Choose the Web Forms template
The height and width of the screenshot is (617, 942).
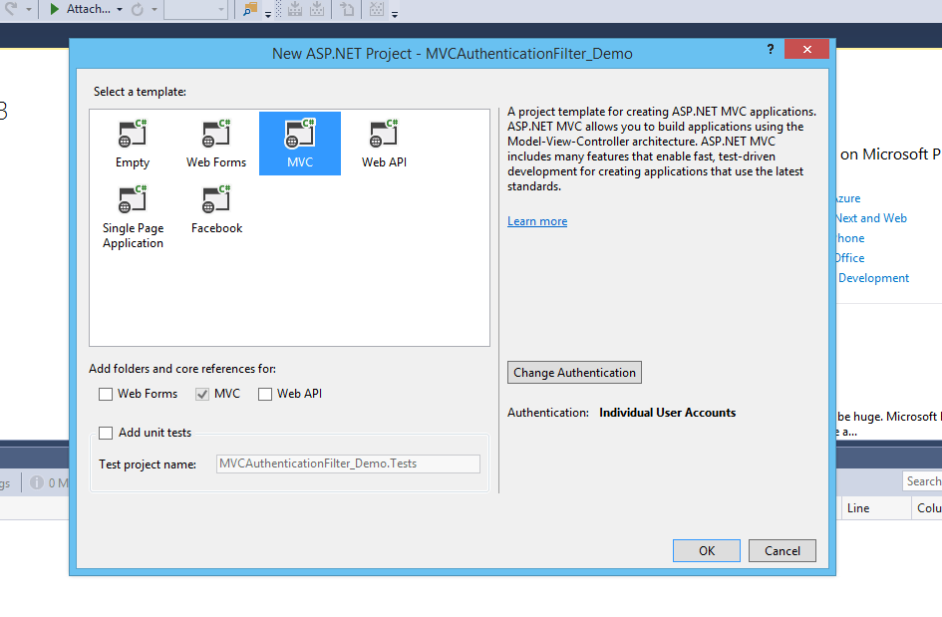pyautogui.click(x=216, y=143)
